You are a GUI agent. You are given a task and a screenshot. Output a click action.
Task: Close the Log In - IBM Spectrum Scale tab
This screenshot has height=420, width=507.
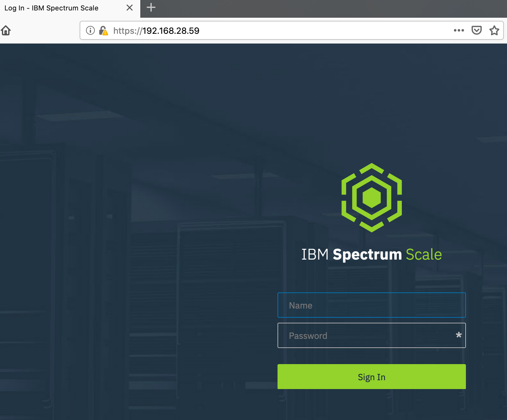(130, 8)
